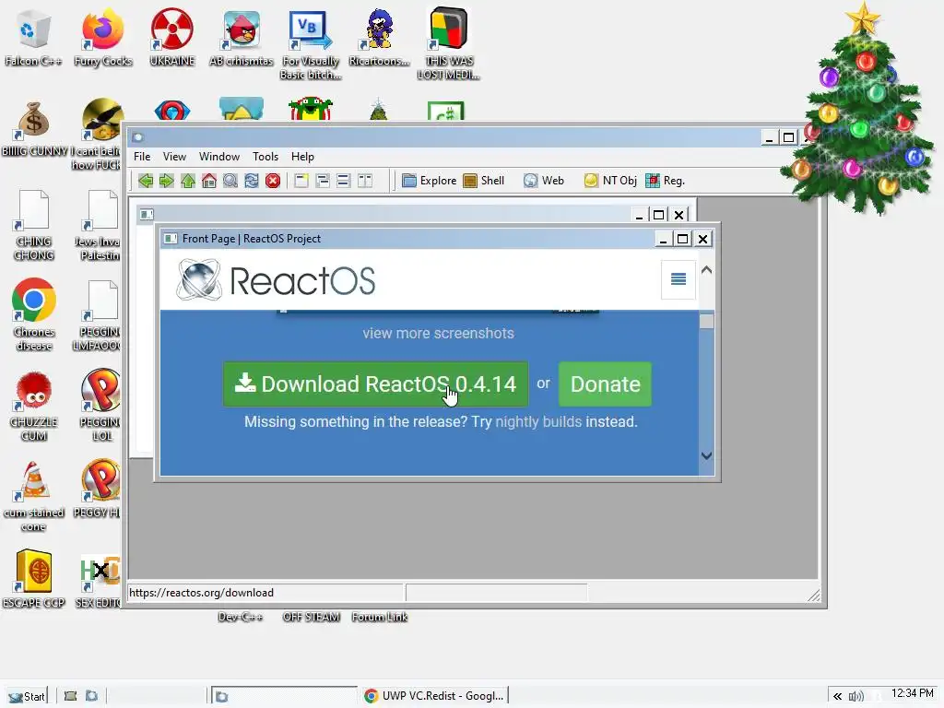
Task: Click the scroll down arrow of the web page
Action: pyautogui.click(x=707, y=455)
